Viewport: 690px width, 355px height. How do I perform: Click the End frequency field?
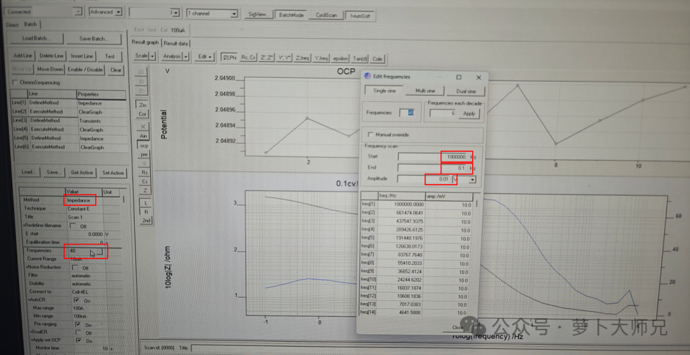point(433,168)
